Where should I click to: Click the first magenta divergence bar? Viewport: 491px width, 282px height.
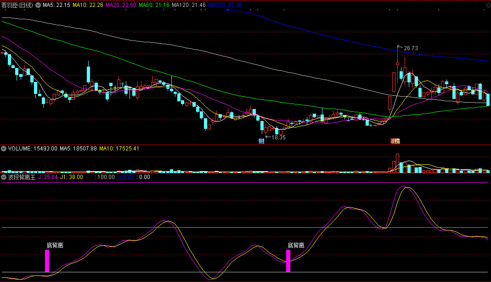click(47, 261)
